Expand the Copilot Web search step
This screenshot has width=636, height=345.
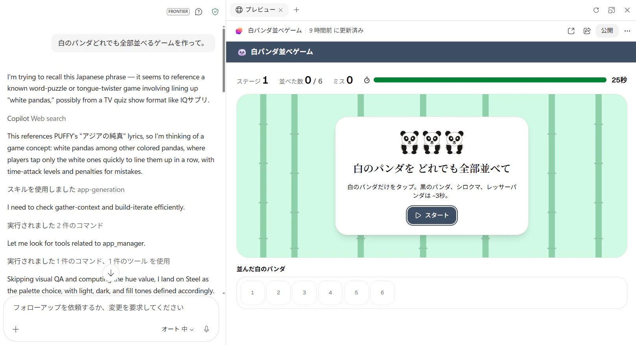37,119
